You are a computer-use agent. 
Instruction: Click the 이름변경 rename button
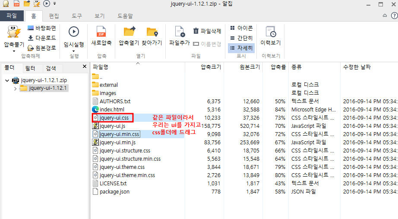pos(207,44)
